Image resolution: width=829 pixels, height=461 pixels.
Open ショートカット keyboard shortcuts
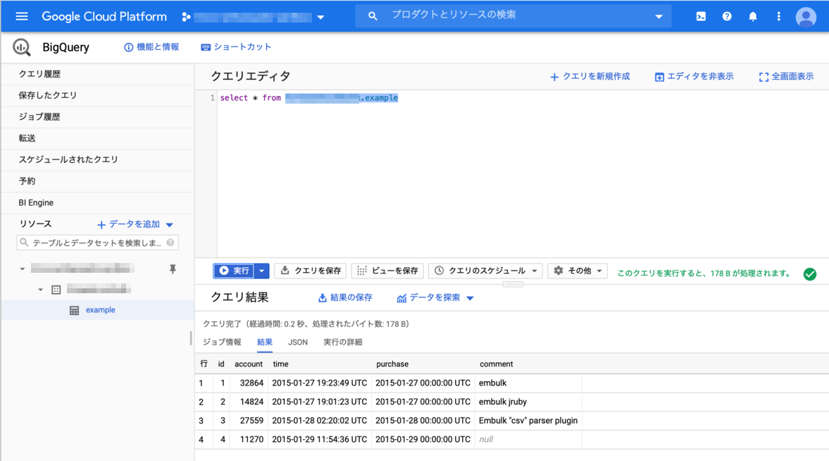tap(236, 47)
